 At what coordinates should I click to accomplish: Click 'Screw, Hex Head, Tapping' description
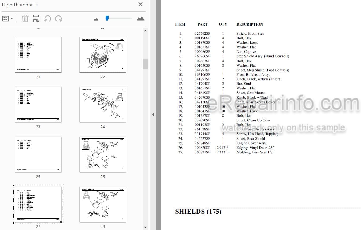click(x=257, y=134)
